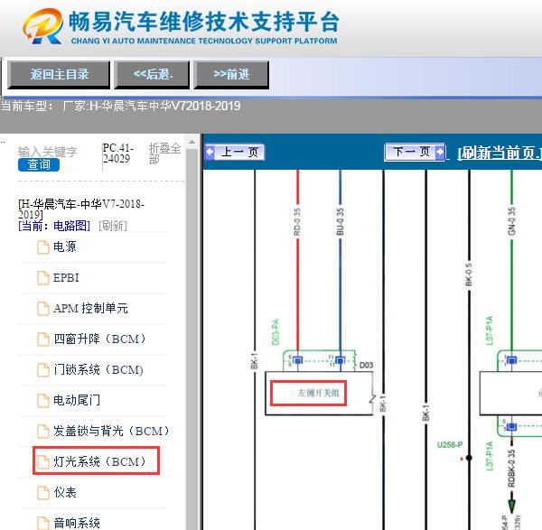Click the U258-P splice label

450,445
